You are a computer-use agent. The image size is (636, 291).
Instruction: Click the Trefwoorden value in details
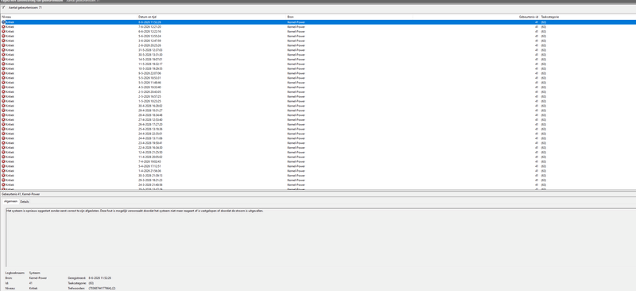pyautogui.click(x=102, y=288)
